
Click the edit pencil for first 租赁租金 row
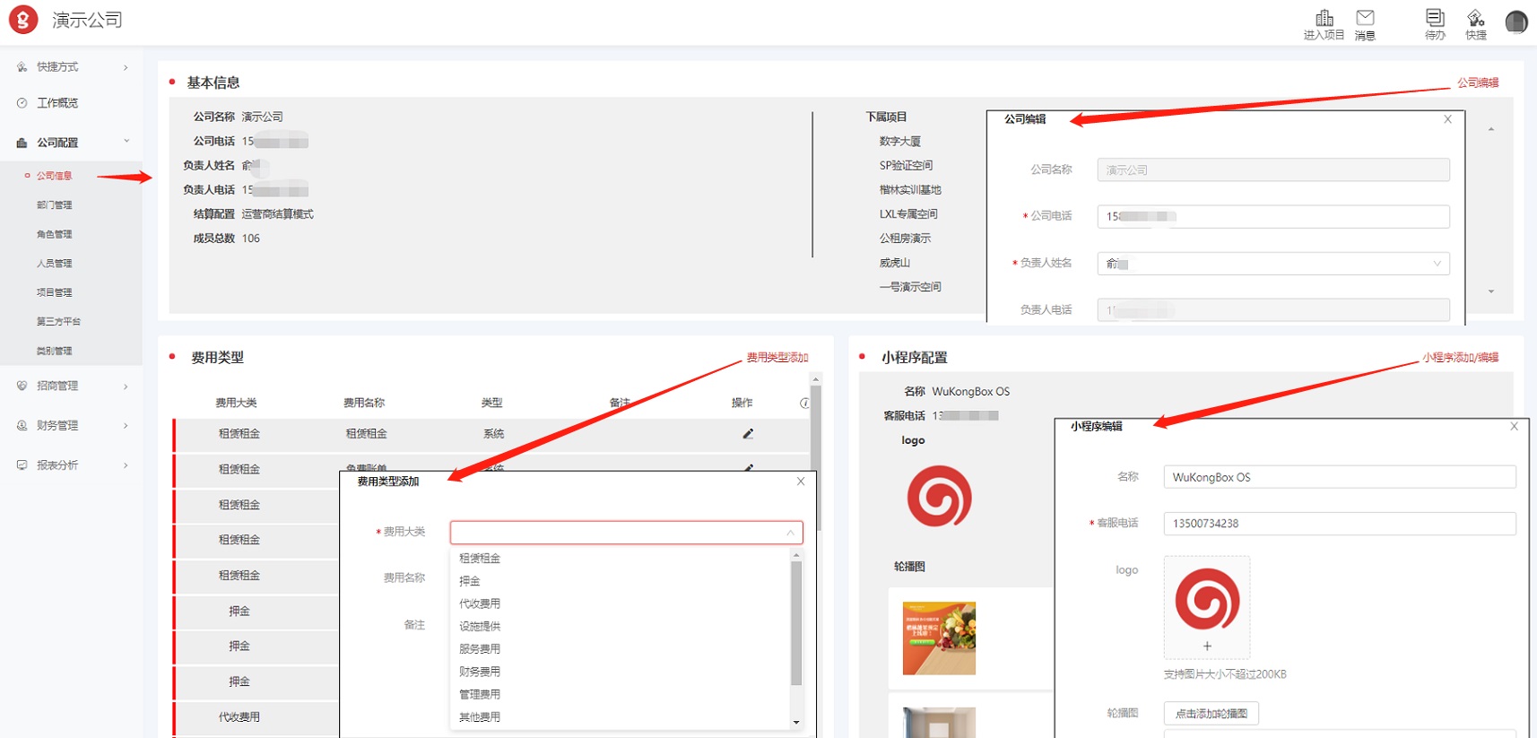click(x=748, y=434)
